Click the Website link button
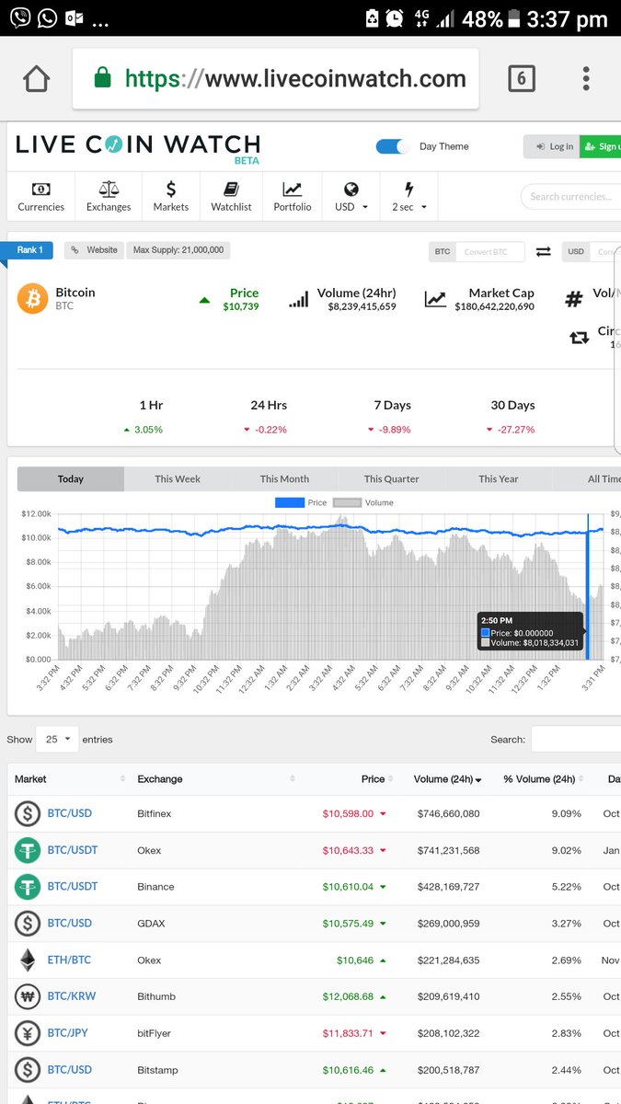The image size is (621, 1104). (92, 250)
